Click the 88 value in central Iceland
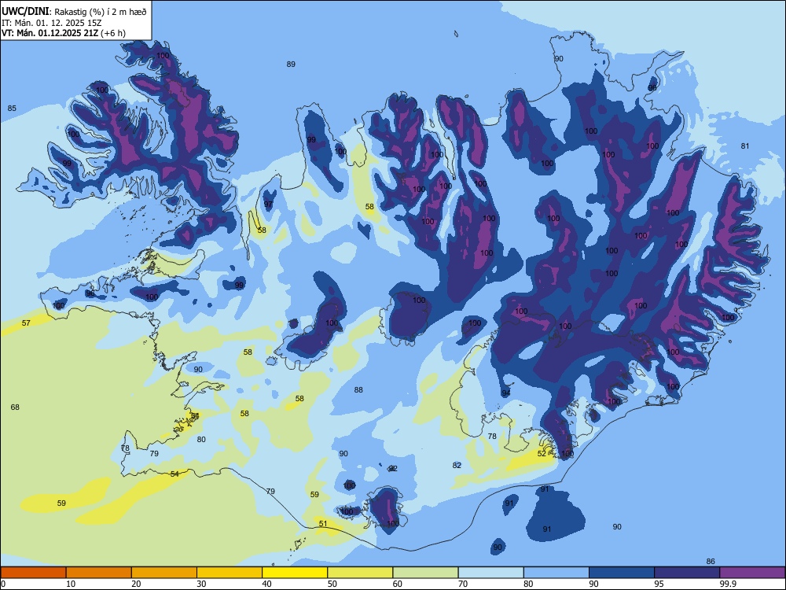786x590 pixels. pyautogui.click(x=358, y=390)
